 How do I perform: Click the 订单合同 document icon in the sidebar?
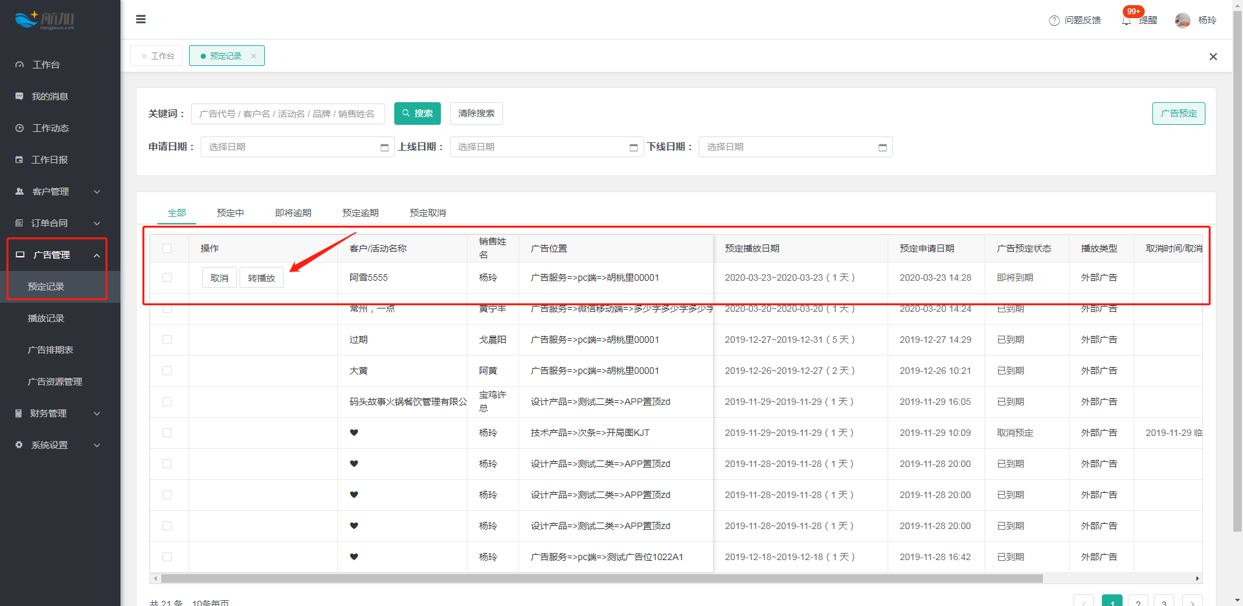pyautogui.click(x=19, y=223)
